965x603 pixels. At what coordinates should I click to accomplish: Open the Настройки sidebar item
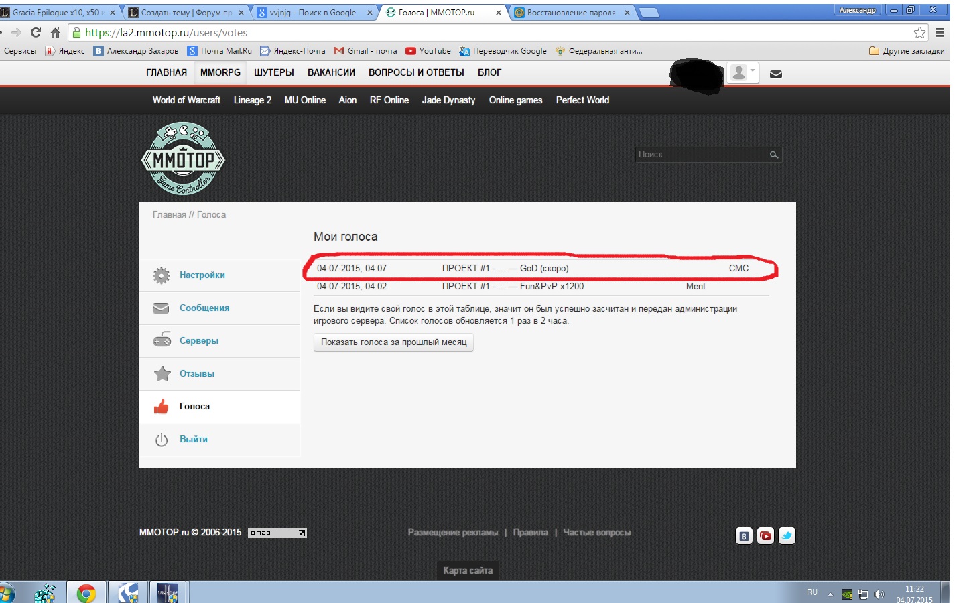pos(202,275)
